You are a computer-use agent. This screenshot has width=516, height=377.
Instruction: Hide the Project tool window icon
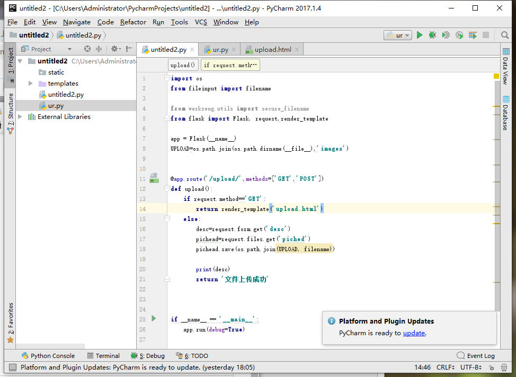[129, 49]
